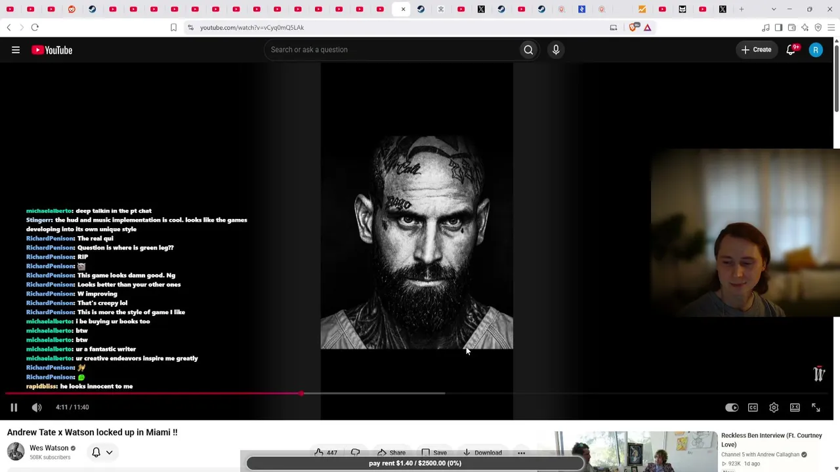The image size is (840, 472).
Task: Go back in the browser
Action: pyautogui.click(x=9, y=28)
